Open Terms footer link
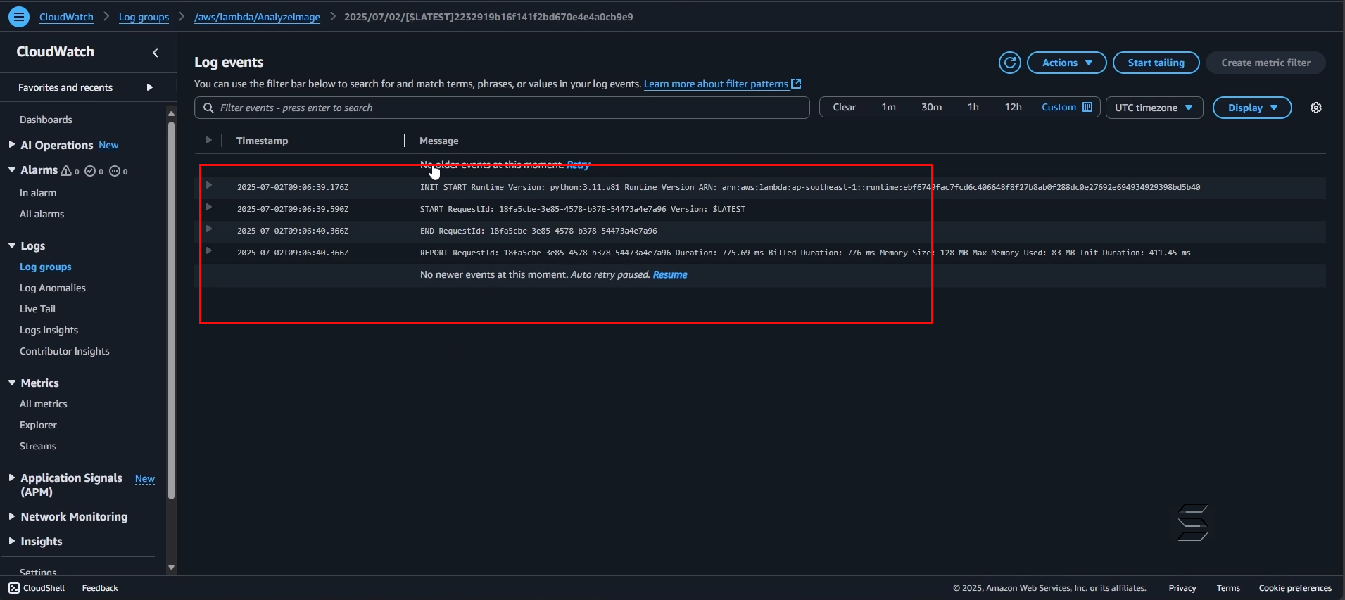This screenshot has width=1345, height=600. [x=1228, y=588]
